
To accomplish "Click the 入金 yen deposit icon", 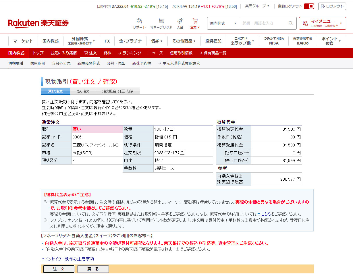I will tap(180, 21).
